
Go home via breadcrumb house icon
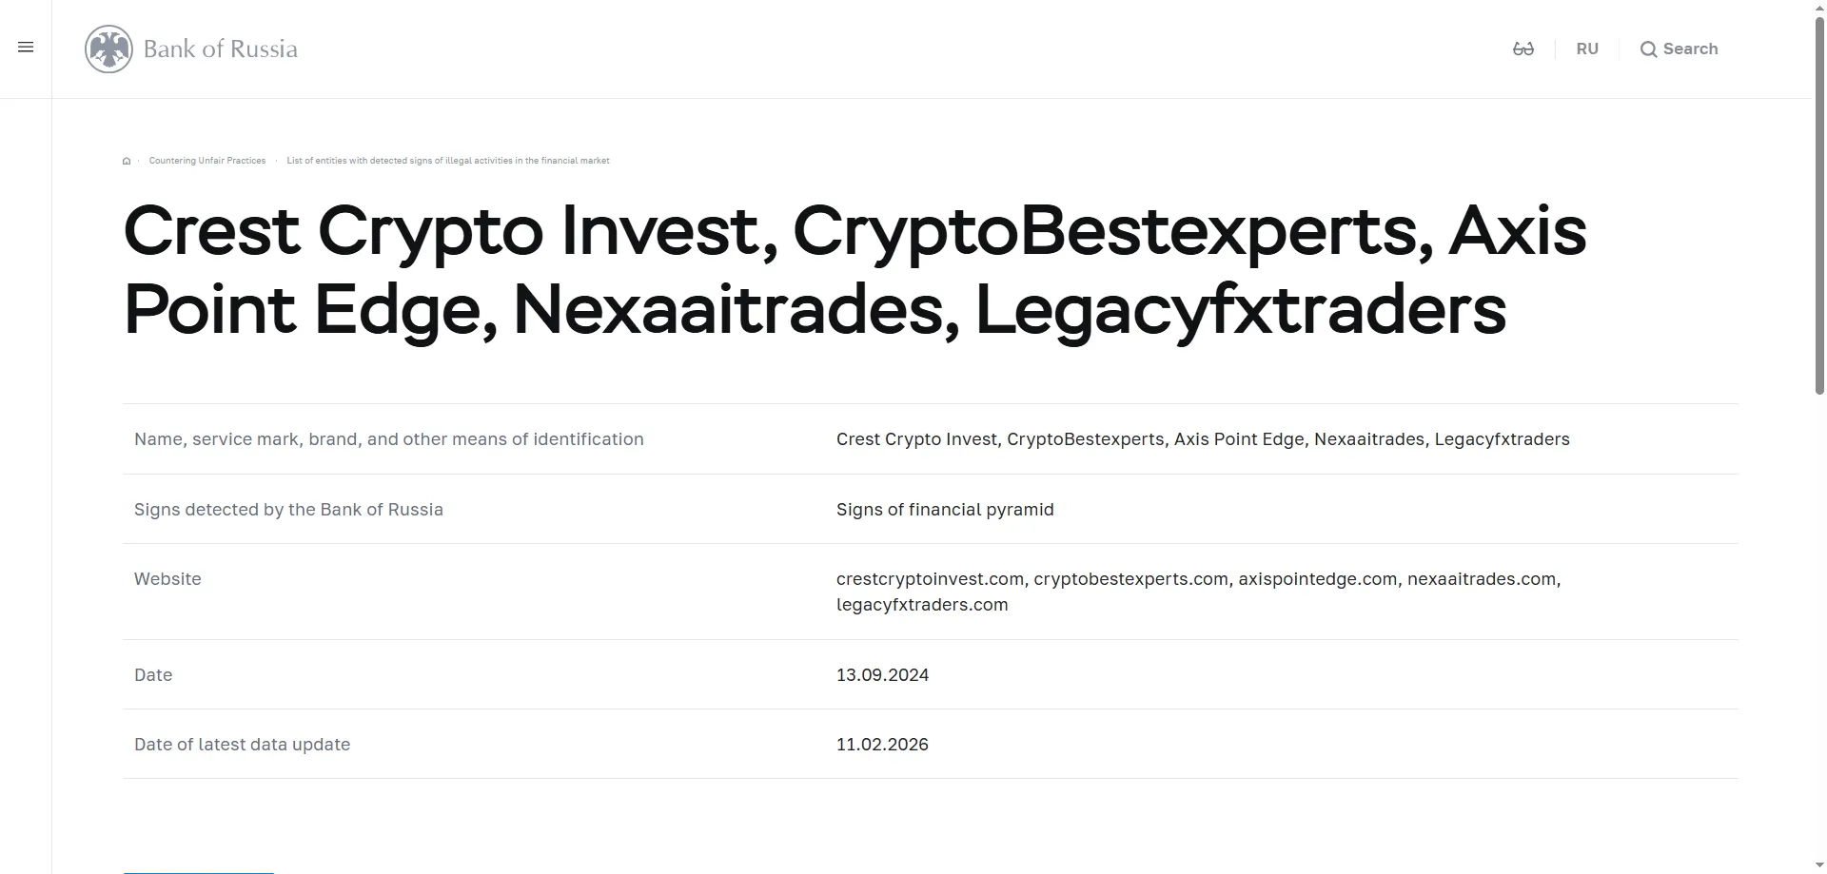pyautogui.click(x=127, y=161)
